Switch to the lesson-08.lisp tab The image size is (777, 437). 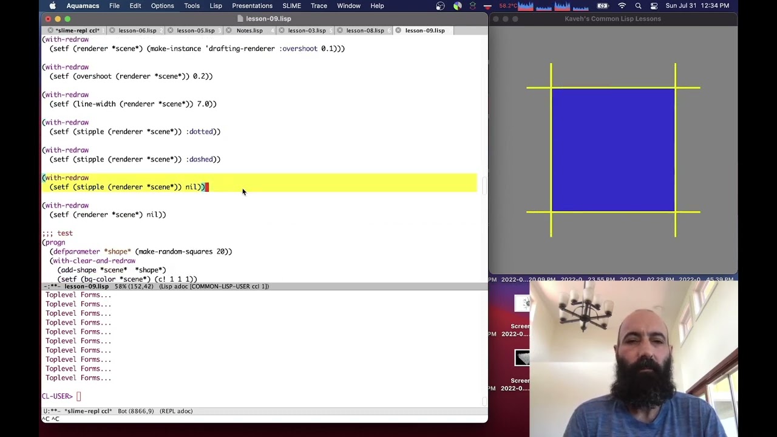(365, 30)
